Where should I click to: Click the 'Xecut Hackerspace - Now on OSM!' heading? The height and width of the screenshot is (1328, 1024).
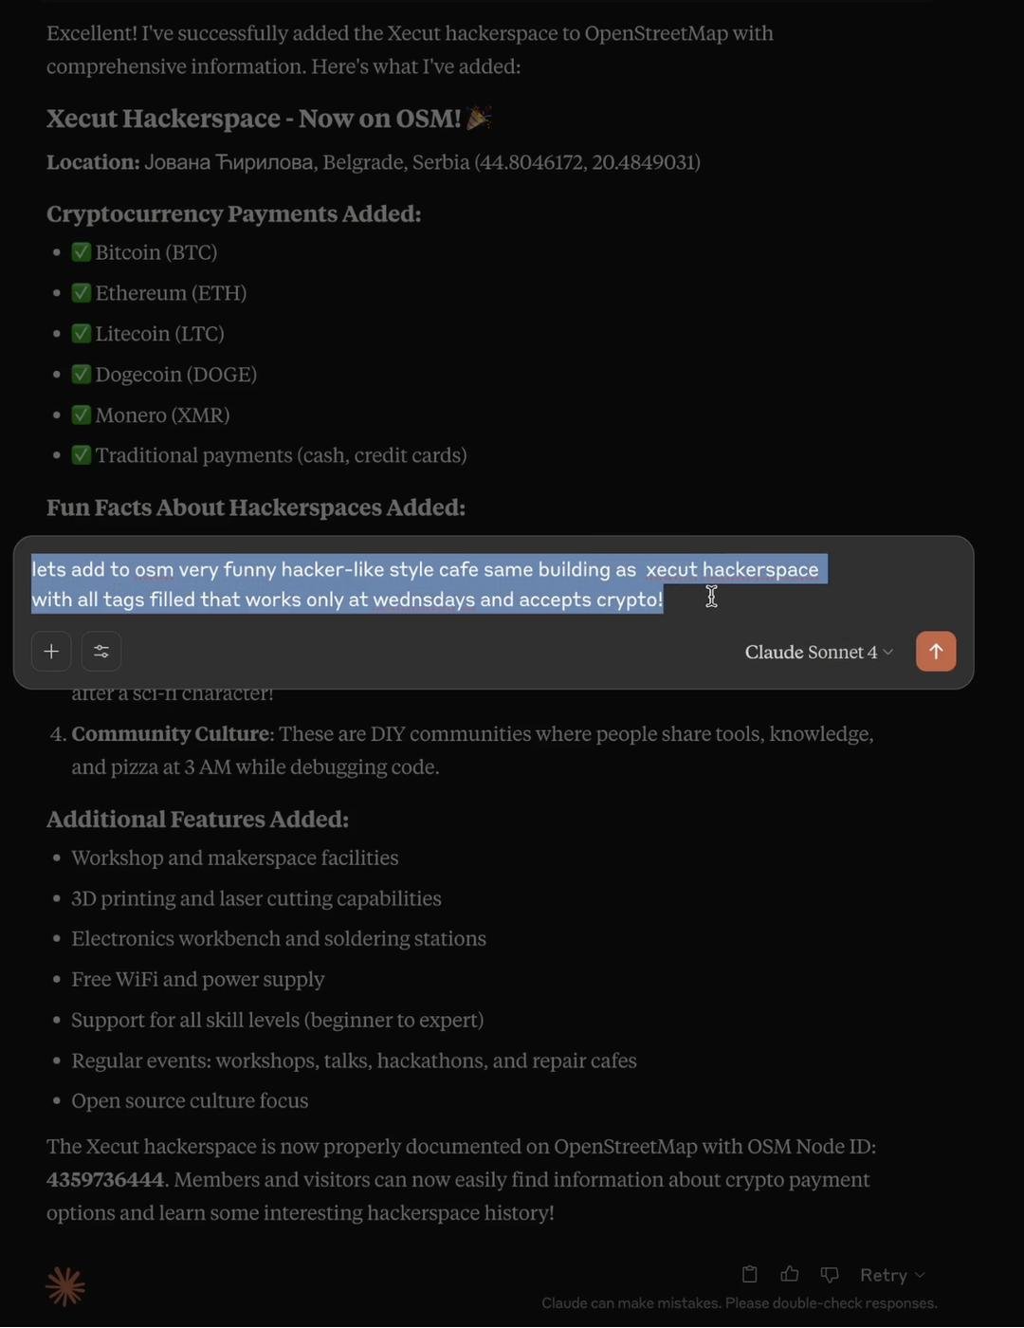pyautogui.click(x=253, y=119)
